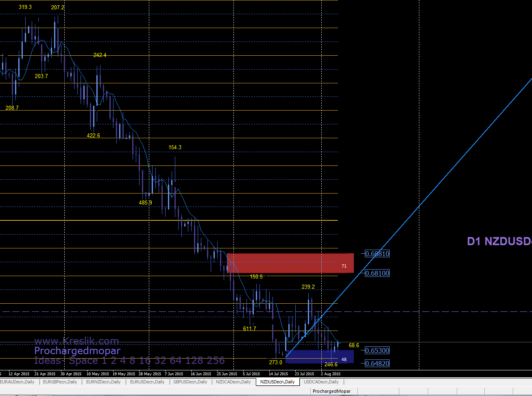Select the 485.9 swing low label
This screenshot has width=532, height=396.
[x=146, y=202]
